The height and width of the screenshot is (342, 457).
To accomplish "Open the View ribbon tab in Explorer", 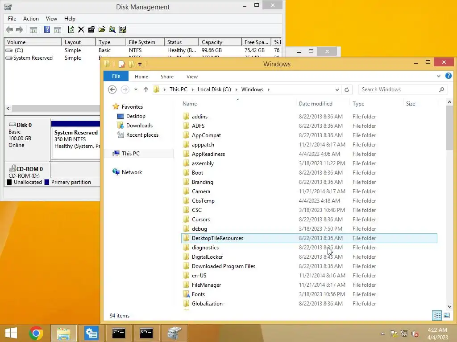I will pyautogui.click(x=192, y=77).
